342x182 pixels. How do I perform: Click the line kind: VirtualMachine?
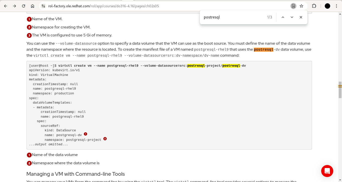click(x=49, y=75)
